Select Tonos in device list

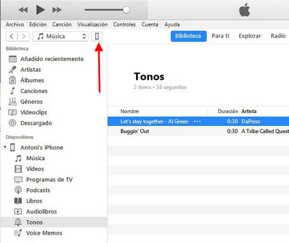pos(54,222)
